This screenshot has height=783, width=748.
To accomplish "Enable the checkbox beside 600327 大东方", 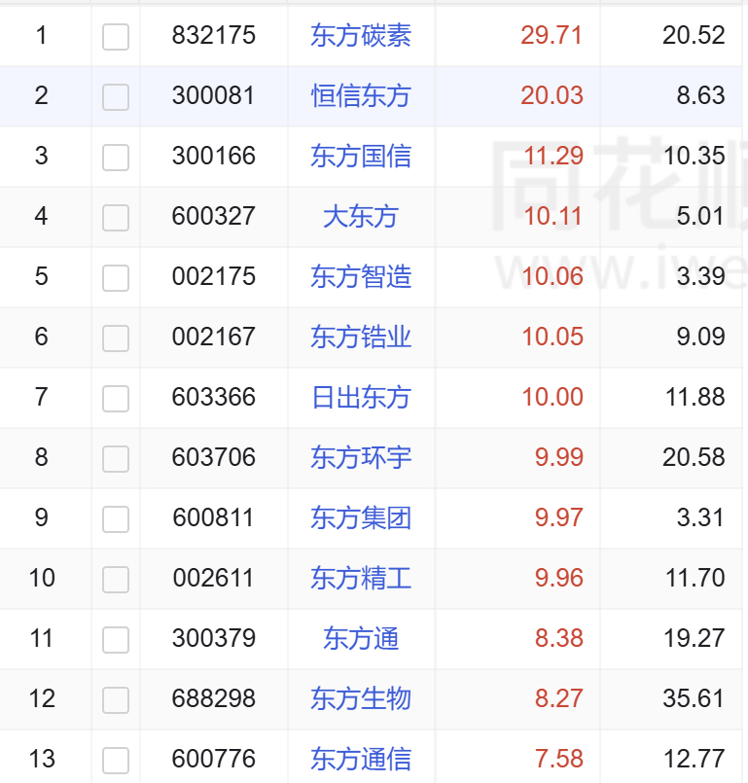I will (x=116, y=218).
